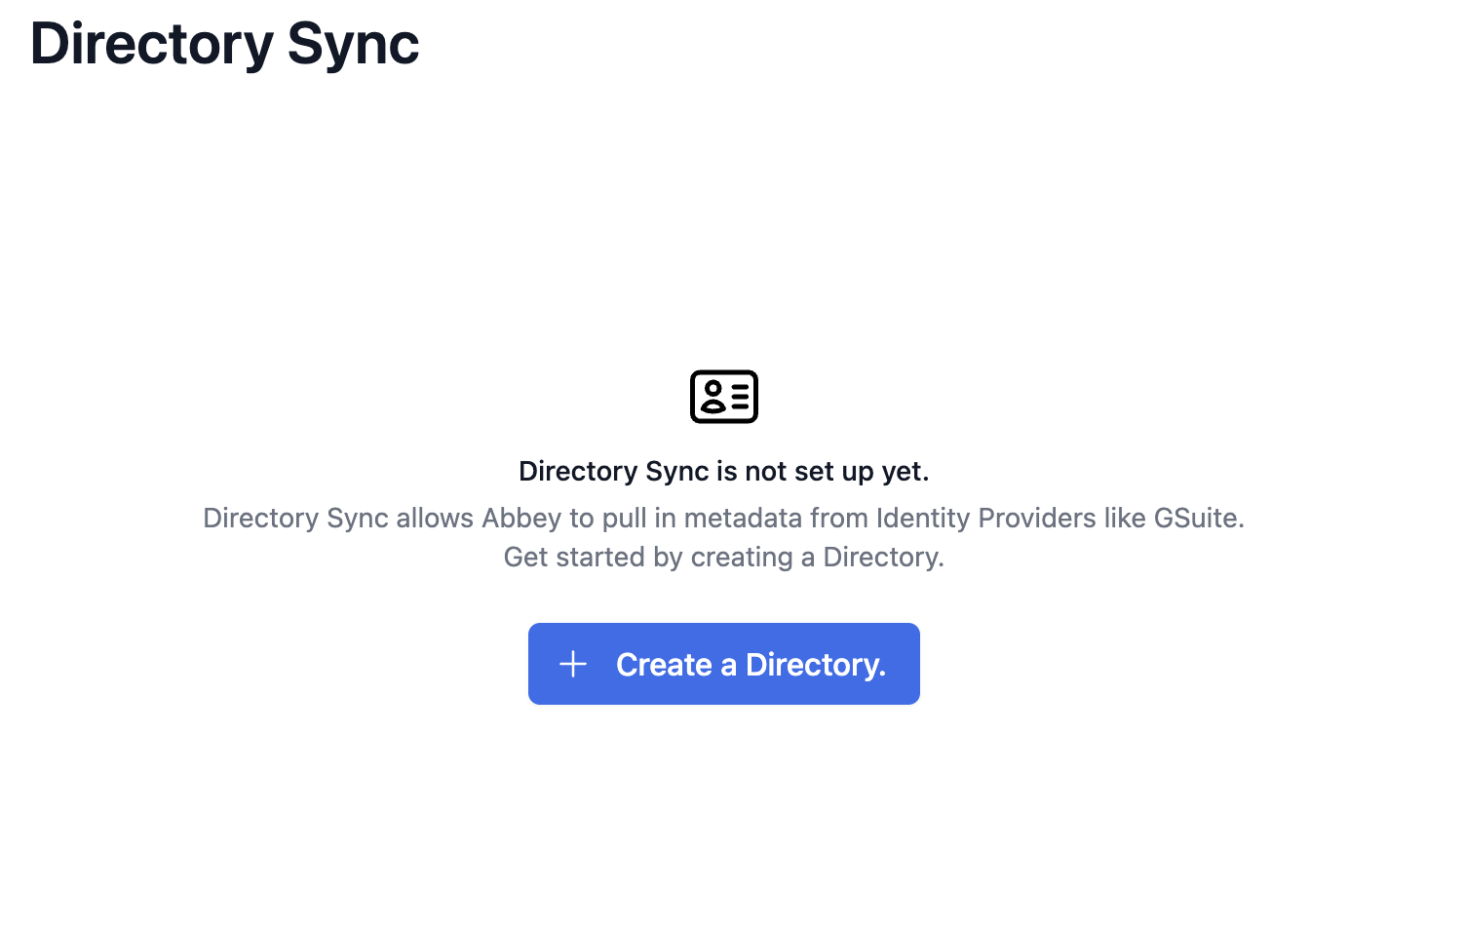Click the word "Sync" in the page title
Screen dimensions: 1464x927
[354, 44]
